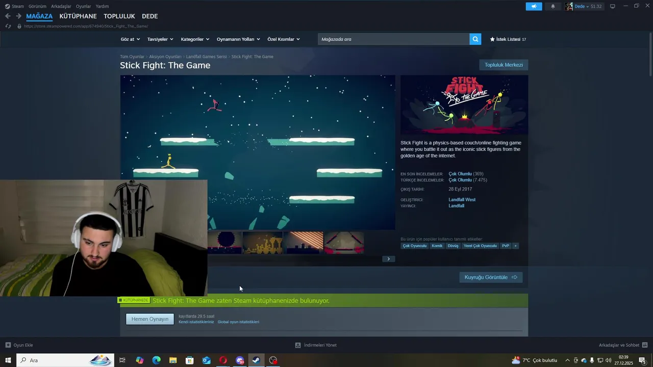Open Arkadaşlar ve Sohbet chat icon
653x367 pixels.
coord(645,345)
